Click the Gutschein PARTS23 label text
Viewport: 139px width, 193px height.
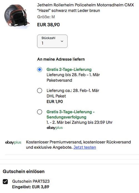(31, 181)
